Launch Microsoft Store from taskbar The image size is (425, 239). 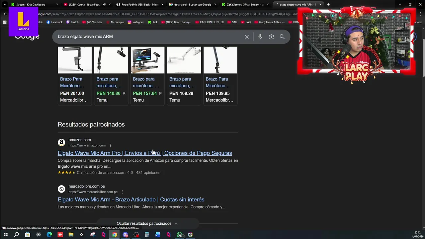point(28,235)
